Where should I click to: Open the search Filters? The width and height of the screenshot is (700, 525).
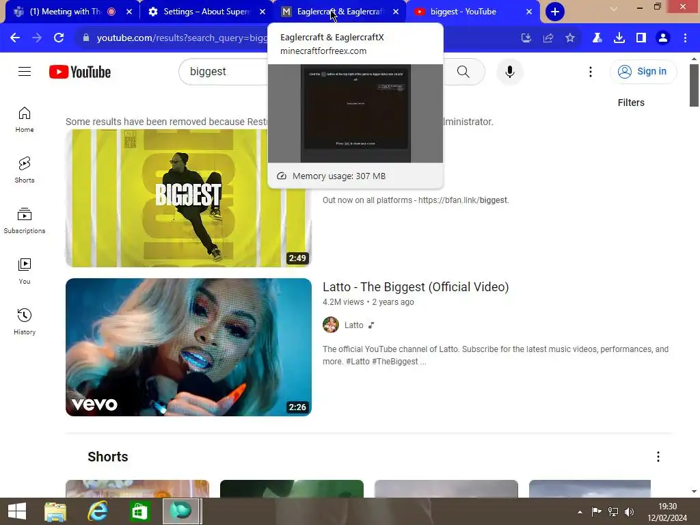(x=631, y=103)
